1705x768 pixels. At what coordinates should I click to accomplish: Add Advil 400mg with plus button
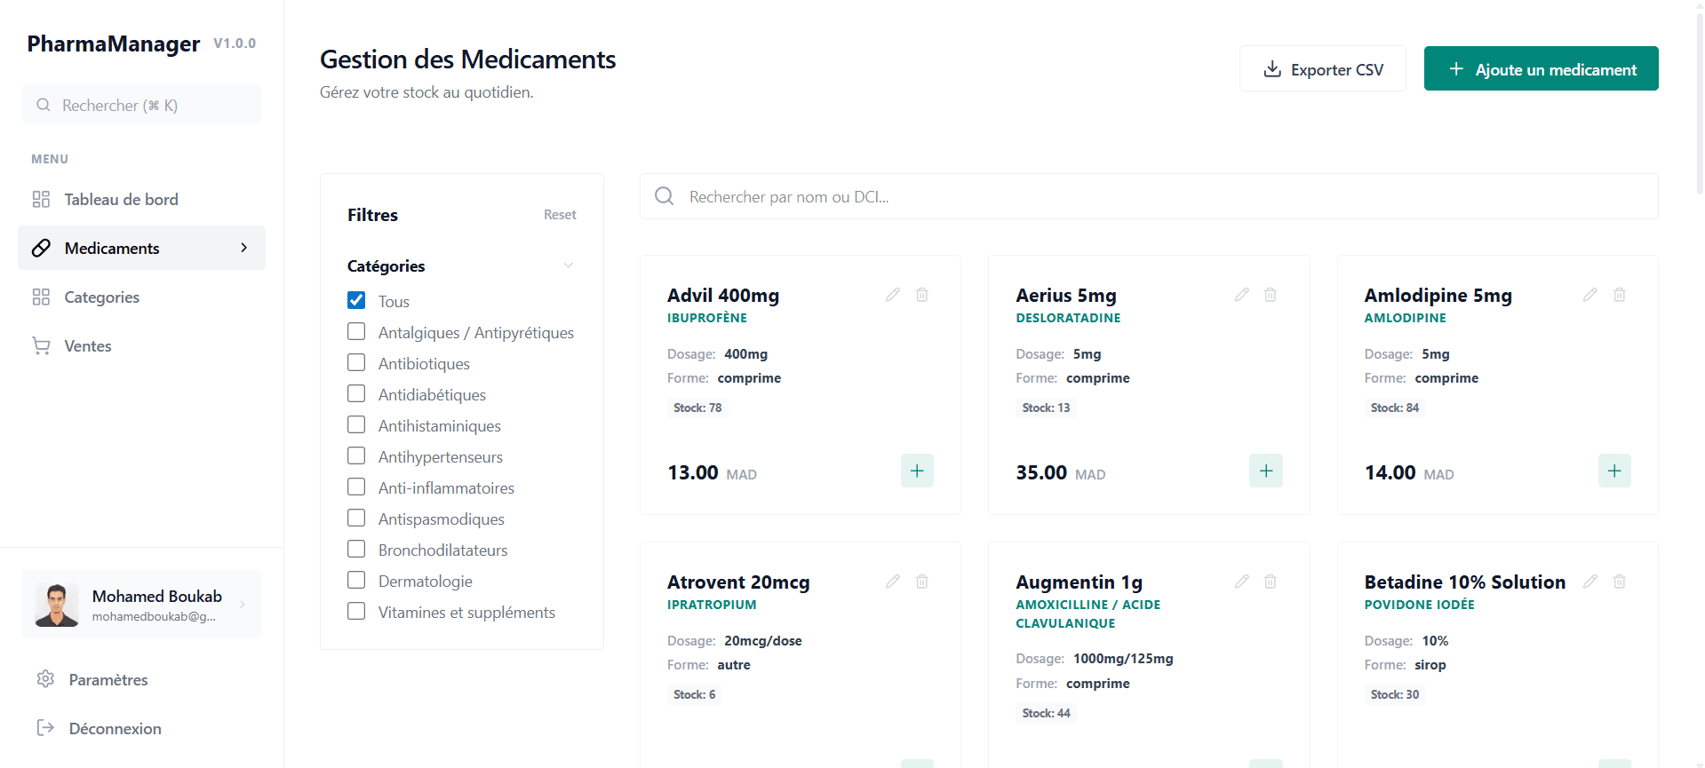917,471
